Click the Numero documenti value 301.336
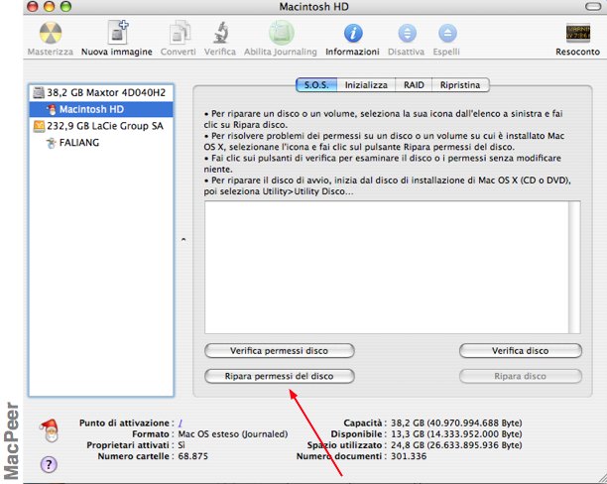The image size is (607, 484). (x=409, y=456)
